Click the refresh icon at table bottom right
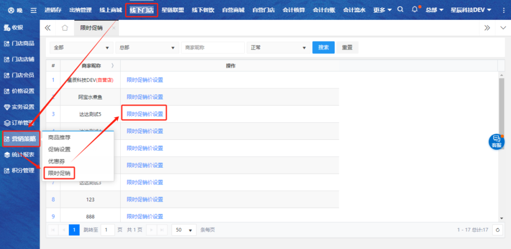 point(497,230)
